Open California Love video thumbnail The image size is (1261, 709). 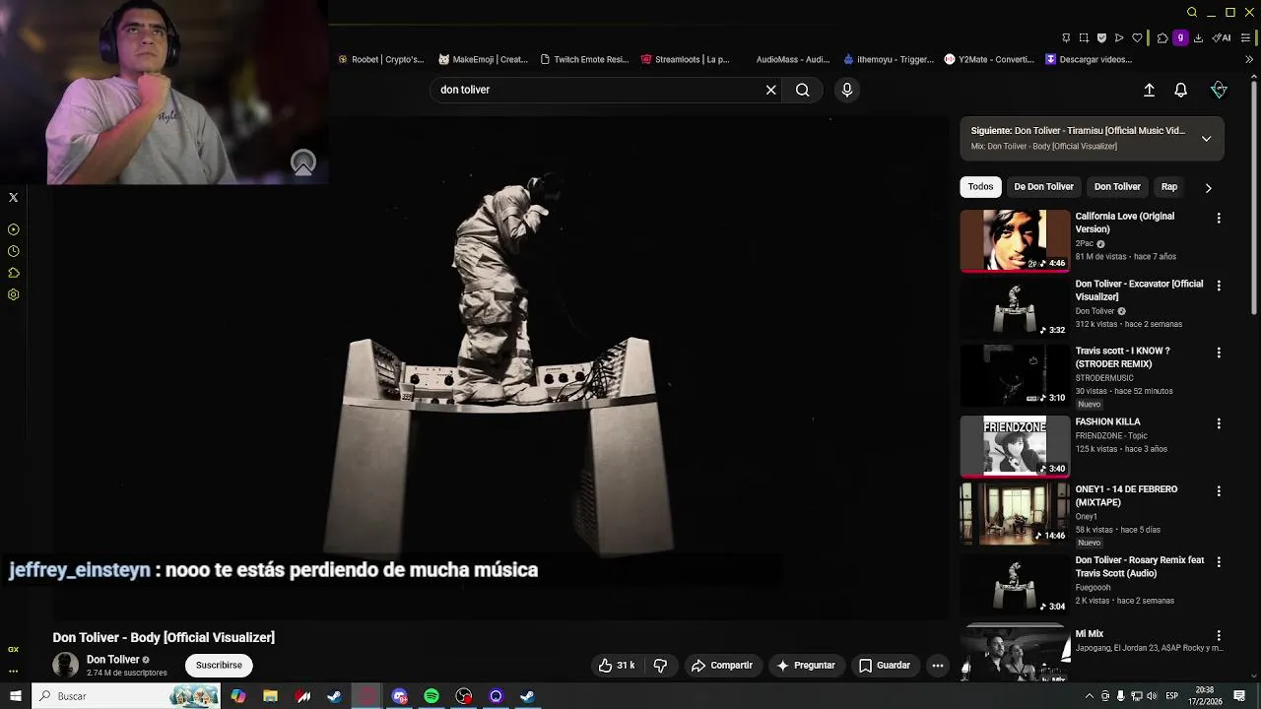1015,240
